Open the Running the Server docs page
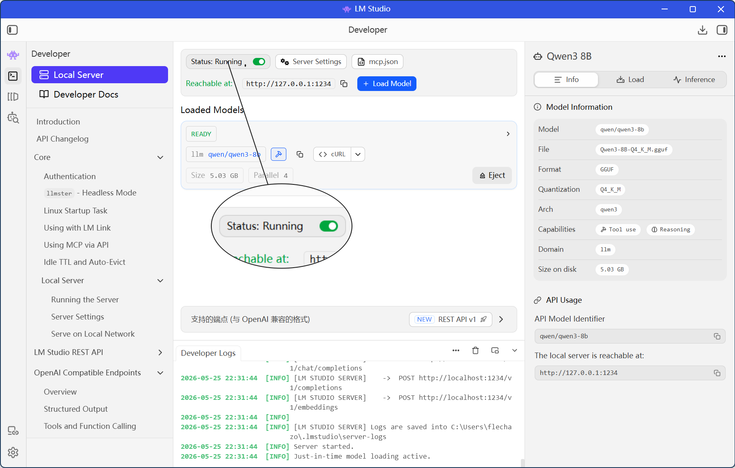The height and width of the screenshot is (468, 735). point(85,299)
